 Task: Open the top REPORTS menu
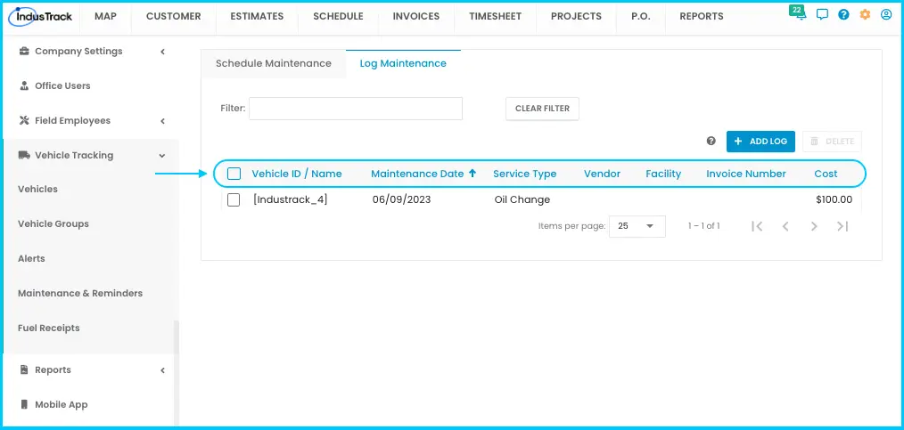(701, 17)
